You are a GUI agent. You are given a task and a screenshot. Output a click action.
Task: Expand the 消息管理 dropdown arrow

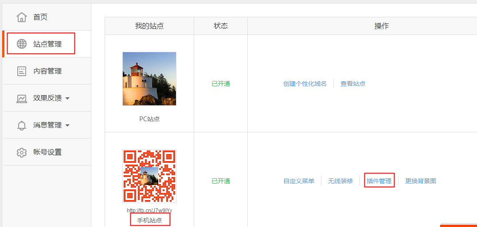click(x=67, y=125)
